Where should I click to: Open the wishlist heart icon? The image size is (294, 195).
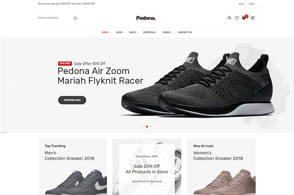coord(237,18)
